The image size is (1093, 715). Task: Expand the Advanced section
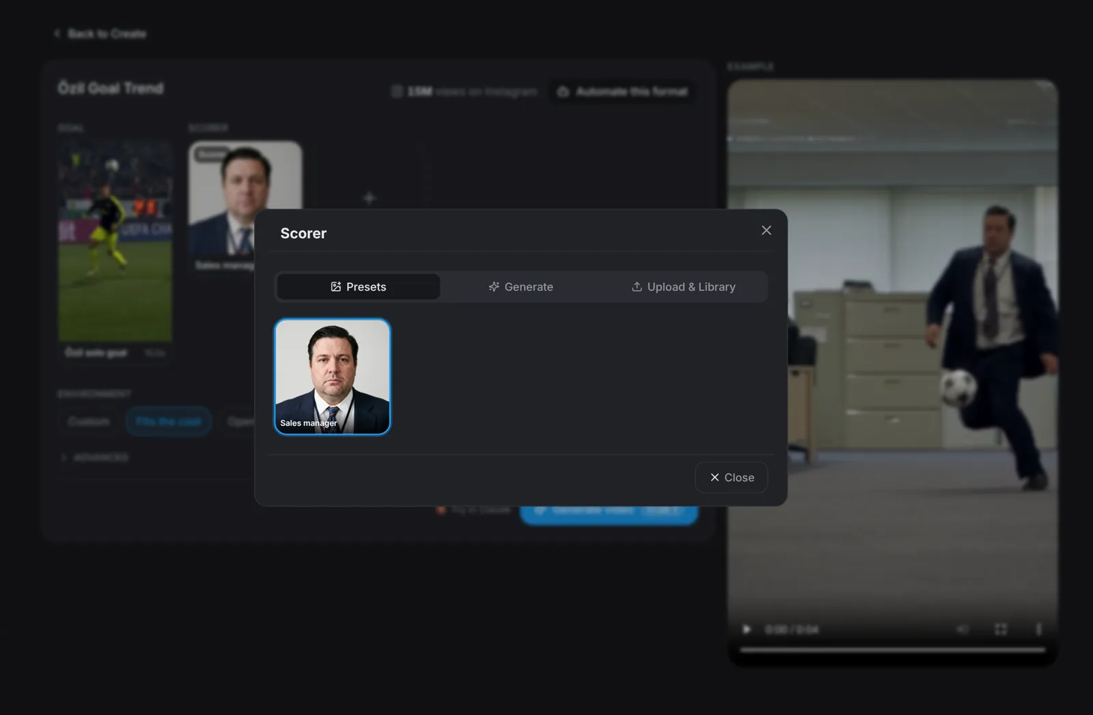tap(94, 457)
